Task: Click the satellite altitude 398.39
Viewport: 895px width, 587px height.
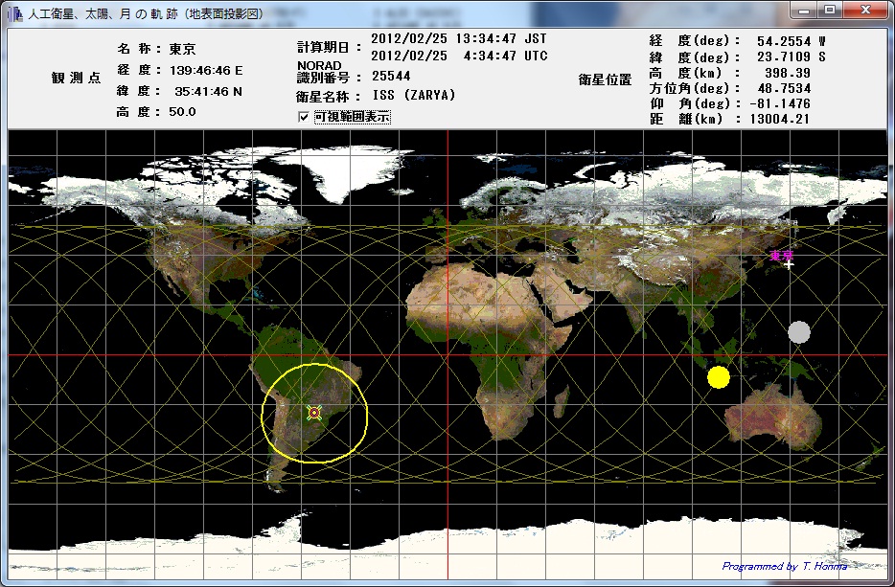Action: [x=788, y=73]
